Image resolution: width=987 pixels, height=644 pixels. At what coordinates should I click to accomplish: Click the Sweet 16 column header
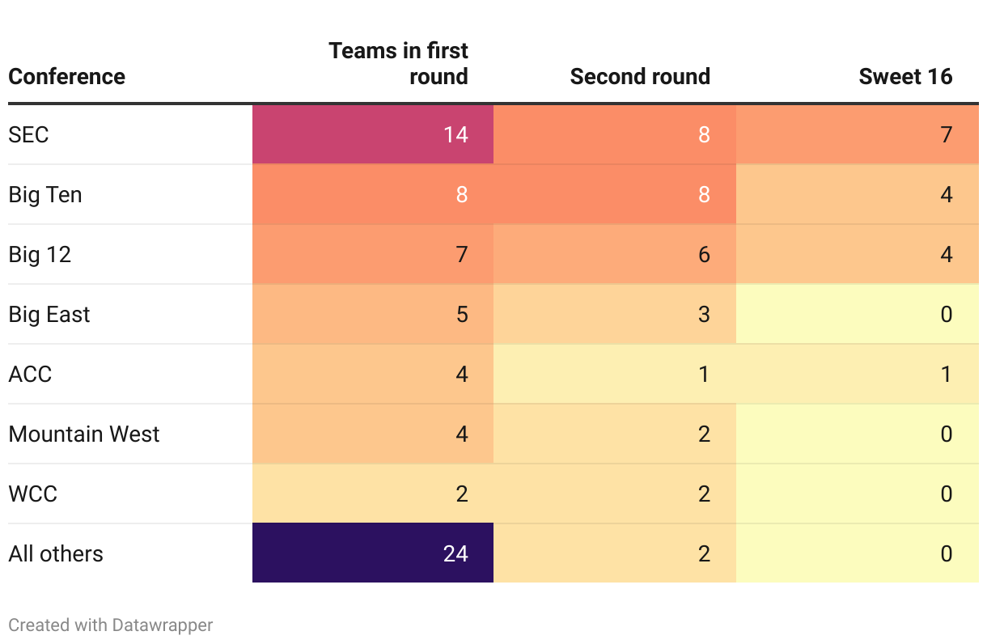905,77
